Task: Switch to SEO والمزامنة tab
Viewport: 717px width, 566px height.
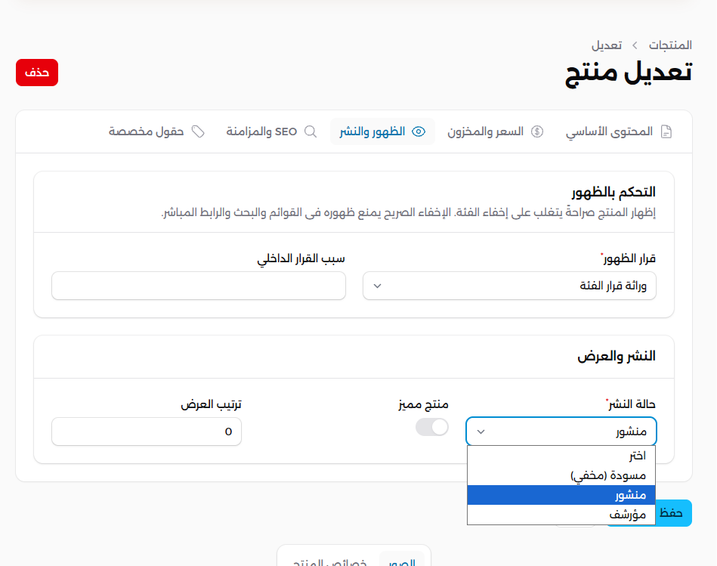Action: (272, 131)
